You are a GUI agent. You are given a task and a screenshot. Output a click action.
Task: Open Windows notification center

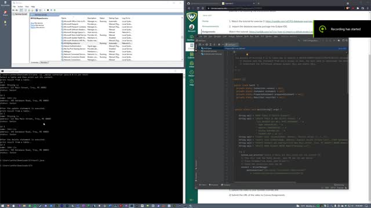pyautogui.click(x=366, y=206)
